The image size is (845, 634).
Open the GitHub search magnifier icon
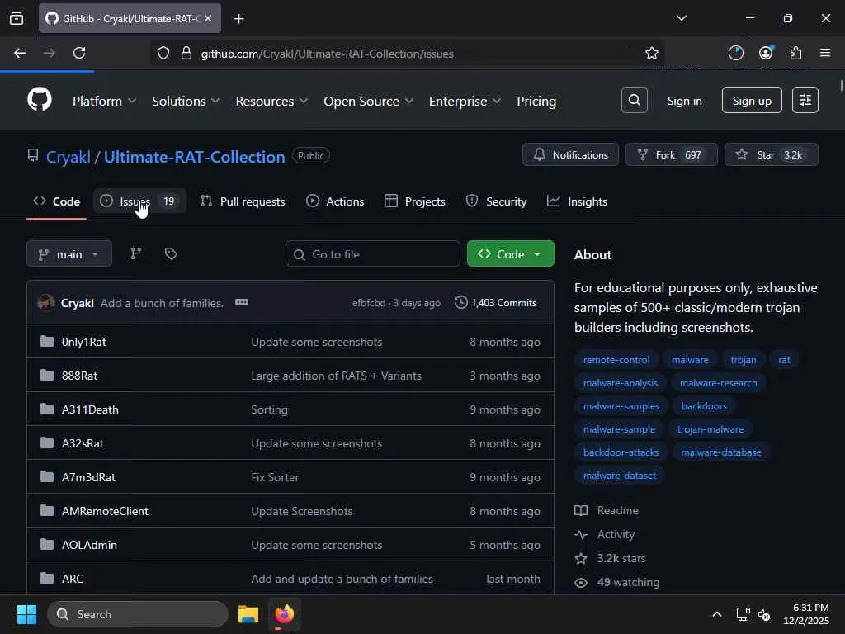634,101
